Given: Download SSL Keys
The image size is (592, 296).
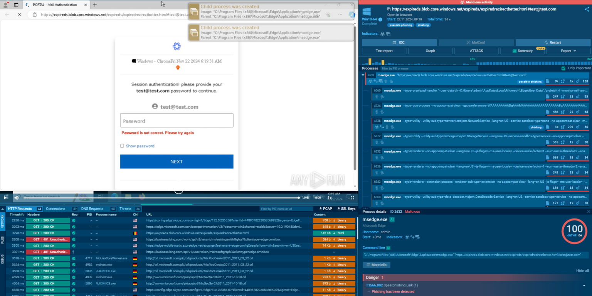Looking at the screenshot, I should pos(346,209).
